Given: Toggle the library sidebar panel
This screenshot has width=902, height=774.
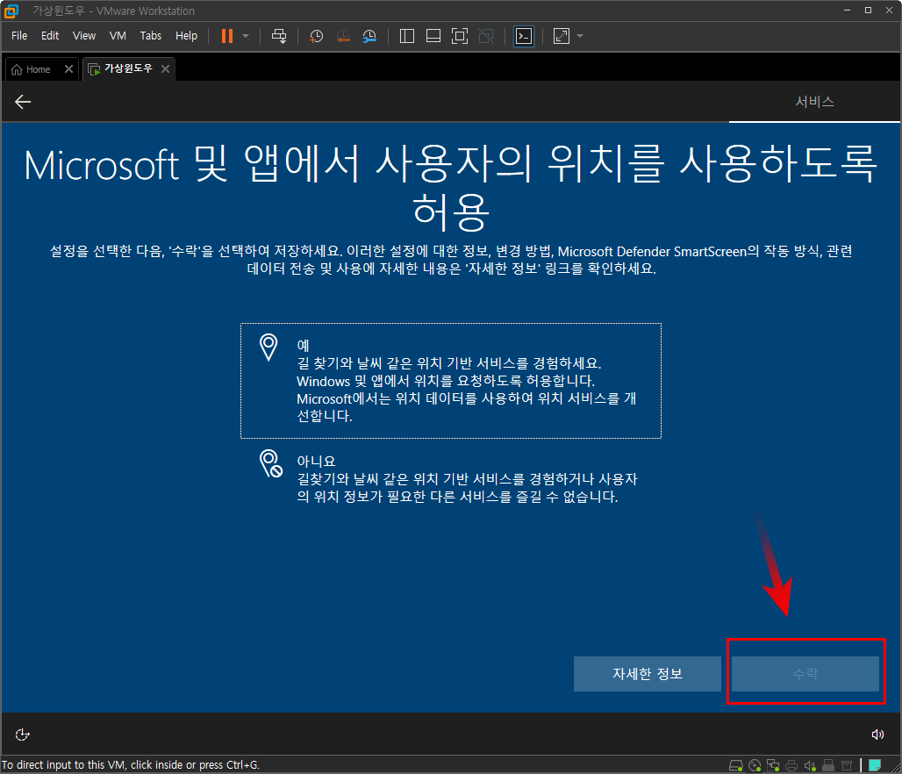Looking at the screenshot, I should (x=407, y=36).
